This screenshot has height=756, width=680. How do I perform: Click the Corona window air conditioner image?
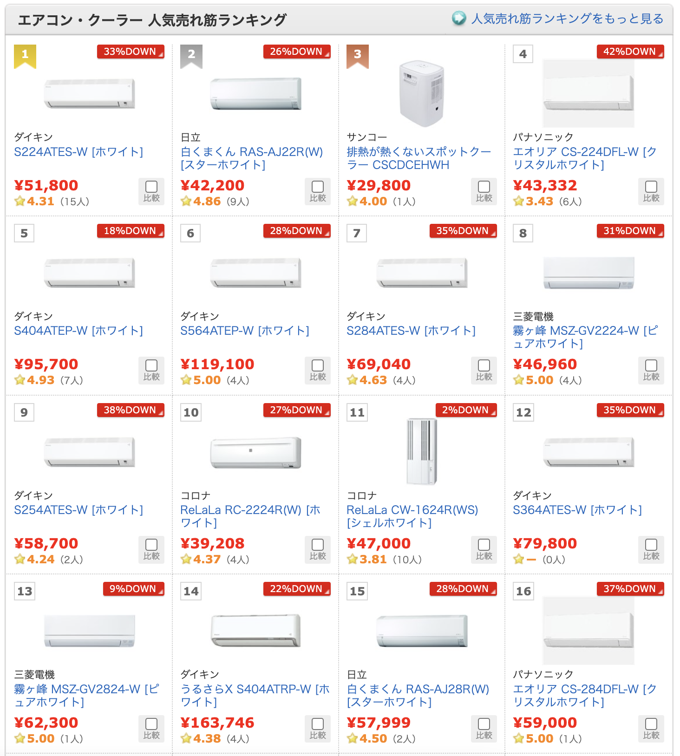(422, 451)
